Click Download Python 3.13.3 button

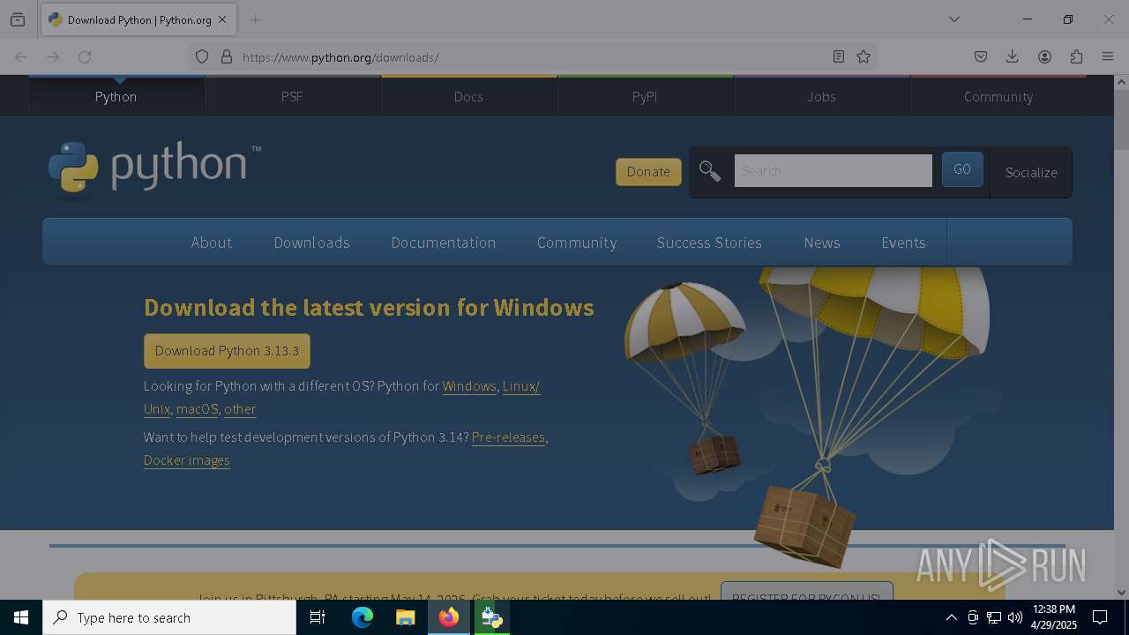click(x=227, y=351)
